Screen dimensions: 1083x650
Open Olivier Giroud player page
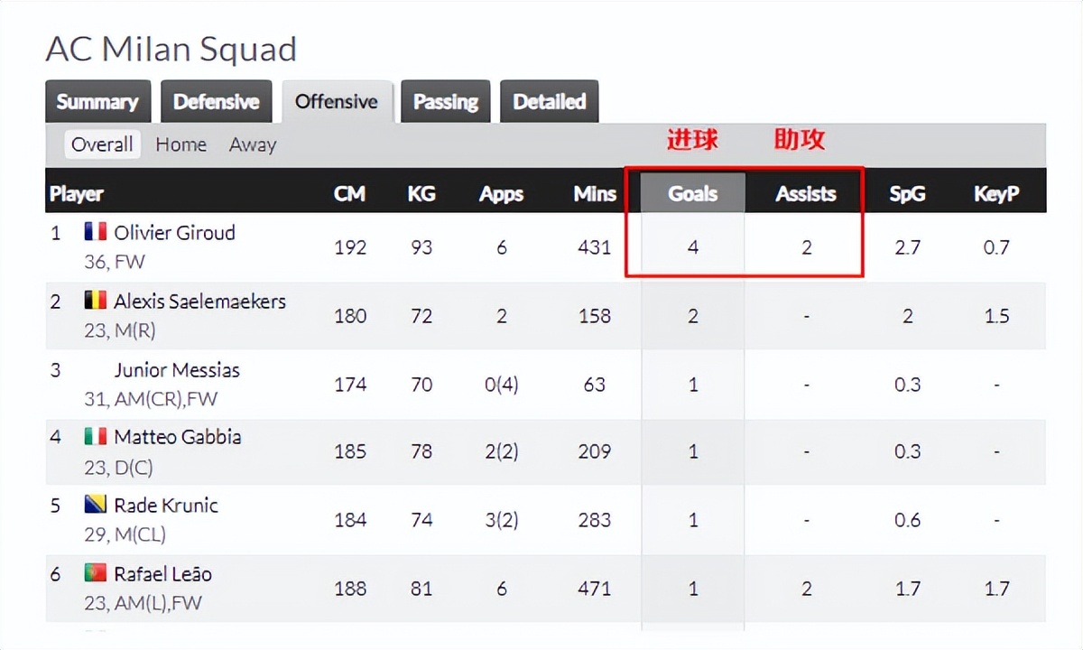pyautogui.click(x=174, y=232)
